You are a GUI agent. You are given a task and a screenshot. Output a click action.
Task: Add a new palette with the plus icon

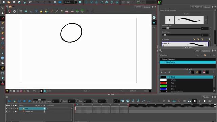[x=198, y=55]
